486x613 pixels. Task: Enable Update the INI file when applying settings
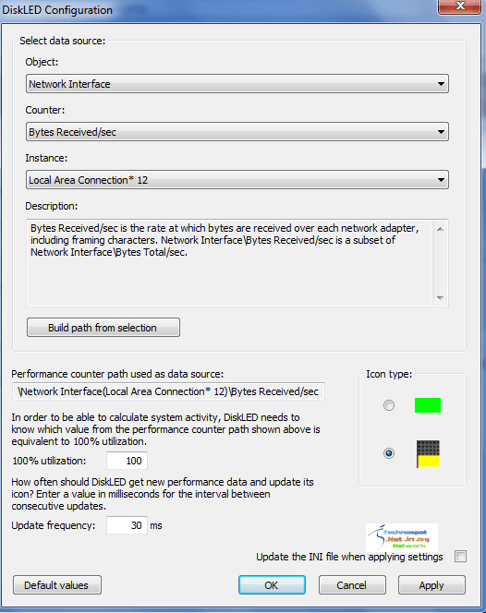click(x=460, y=556)
